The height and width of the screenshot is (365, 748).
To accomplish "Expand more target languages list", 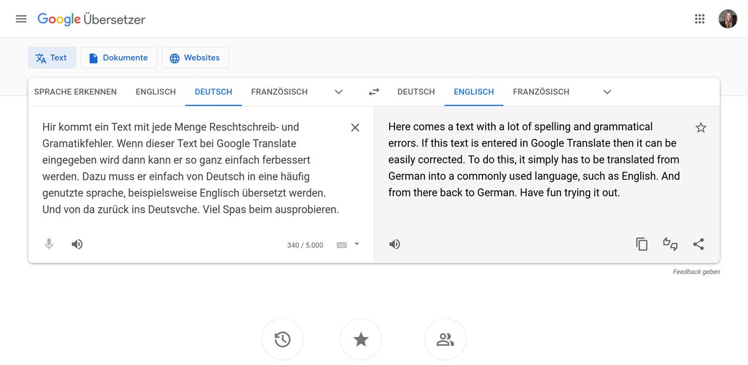I will coord(607,92).
